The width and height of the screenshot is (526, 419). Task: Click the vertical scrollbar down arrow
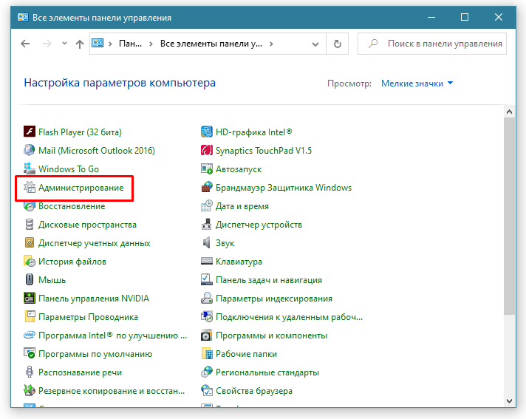tap(509, 400)
